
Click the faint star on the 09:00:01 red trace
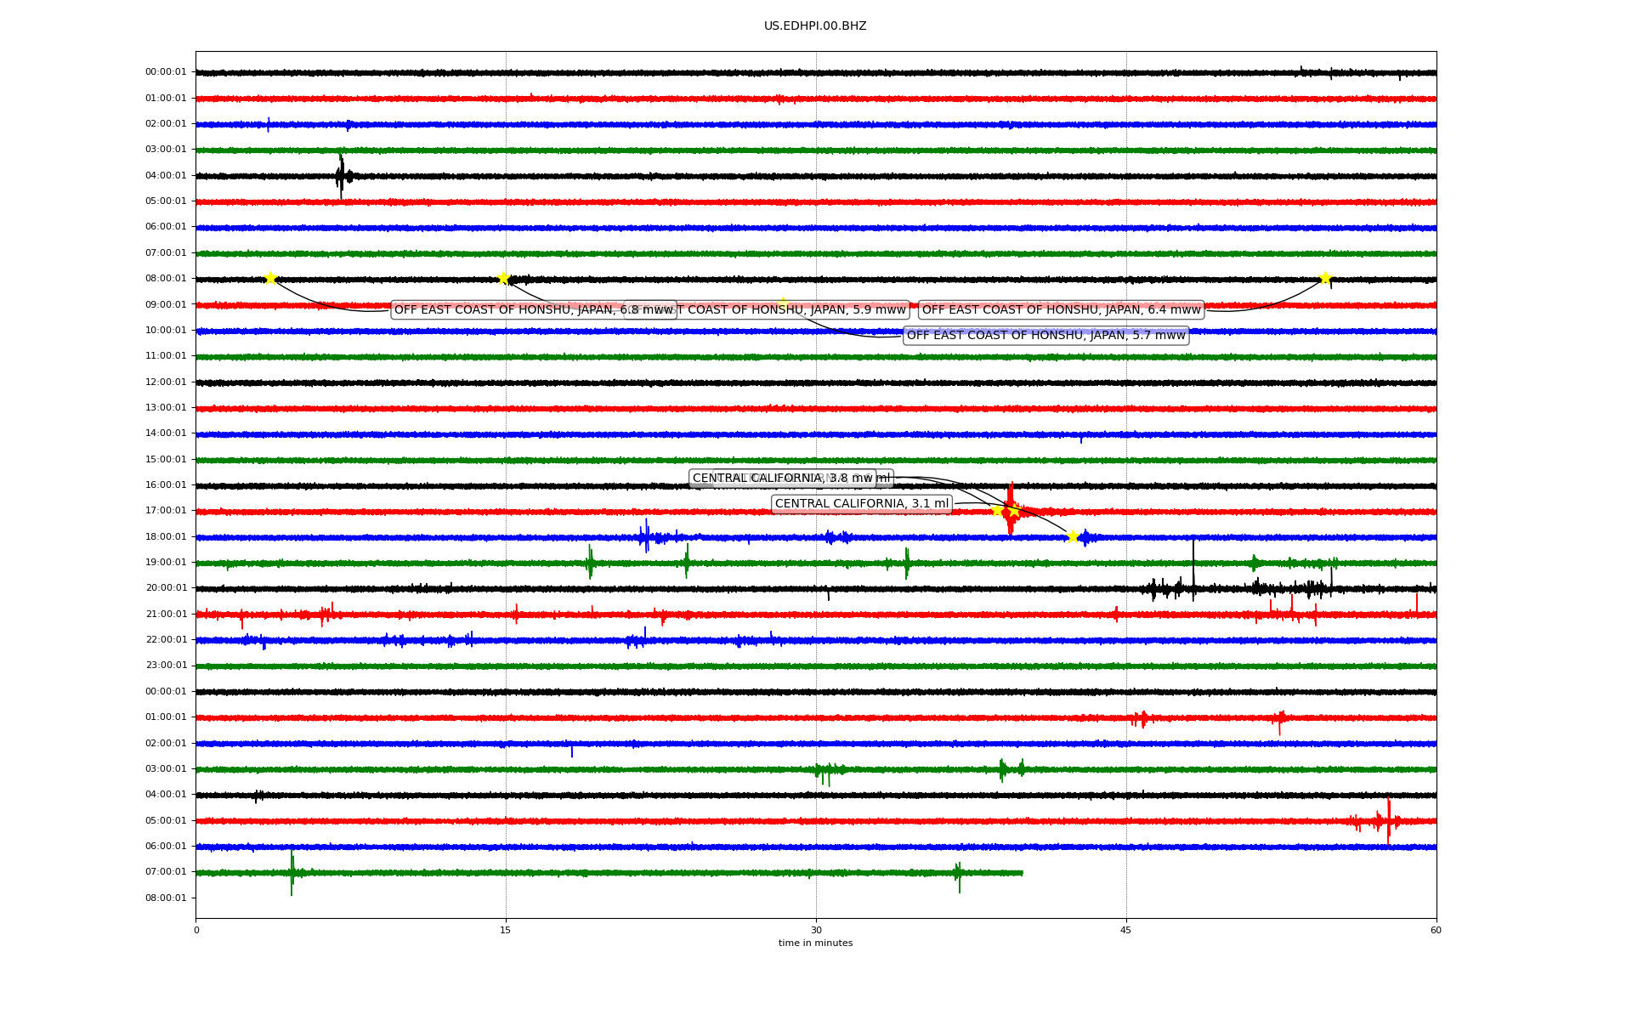[783, 303]
